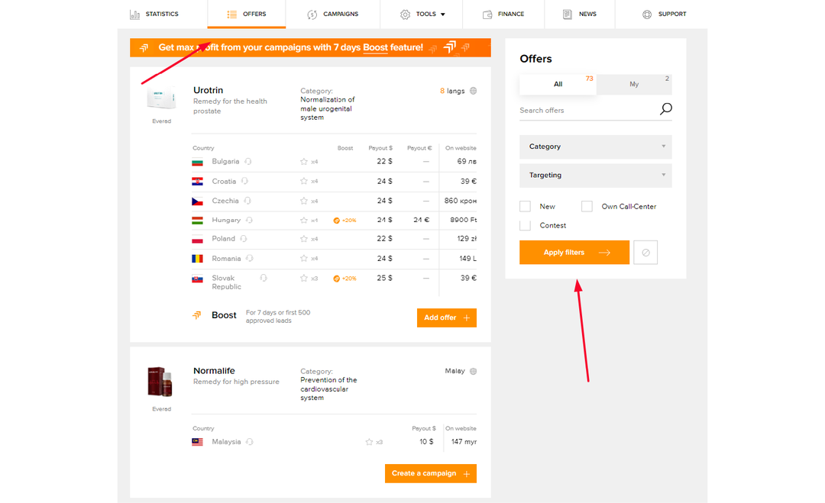Open the Targeting dropdown
This screenshot has width=825, height=503.
[595, 176]
